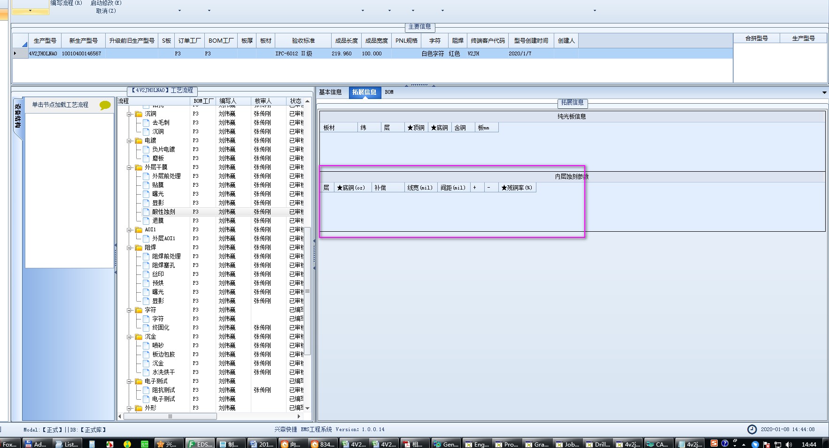Collapse the 沉铜 folder node
Screen dimensions: 829x448
[129, 114]
